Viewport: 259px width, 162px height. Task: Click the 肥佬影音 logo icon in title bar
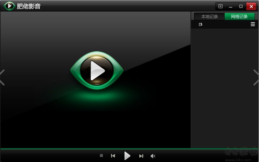tap(9, 6)
